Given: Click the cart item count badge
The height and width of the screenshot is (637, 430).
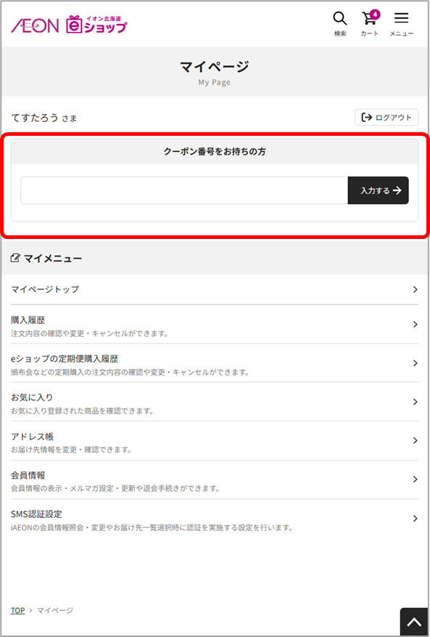Looking at the screenshot, I should (375, 15).
